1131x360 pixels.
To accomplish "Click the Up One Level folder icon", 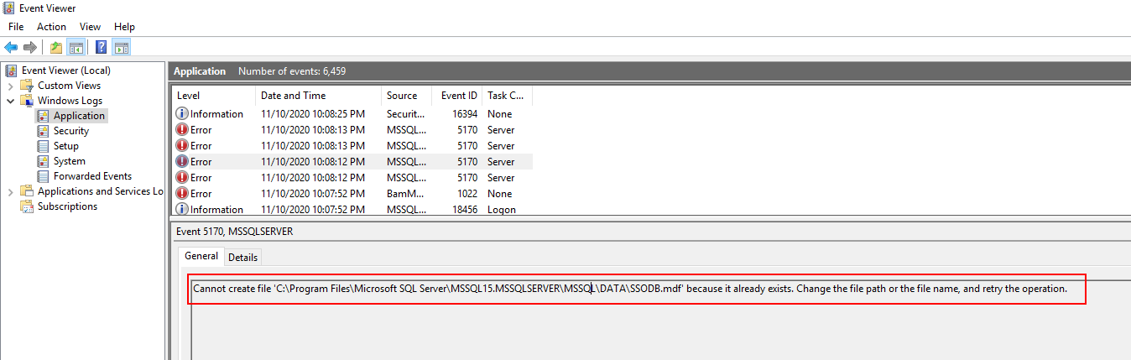I will (56, 47).
